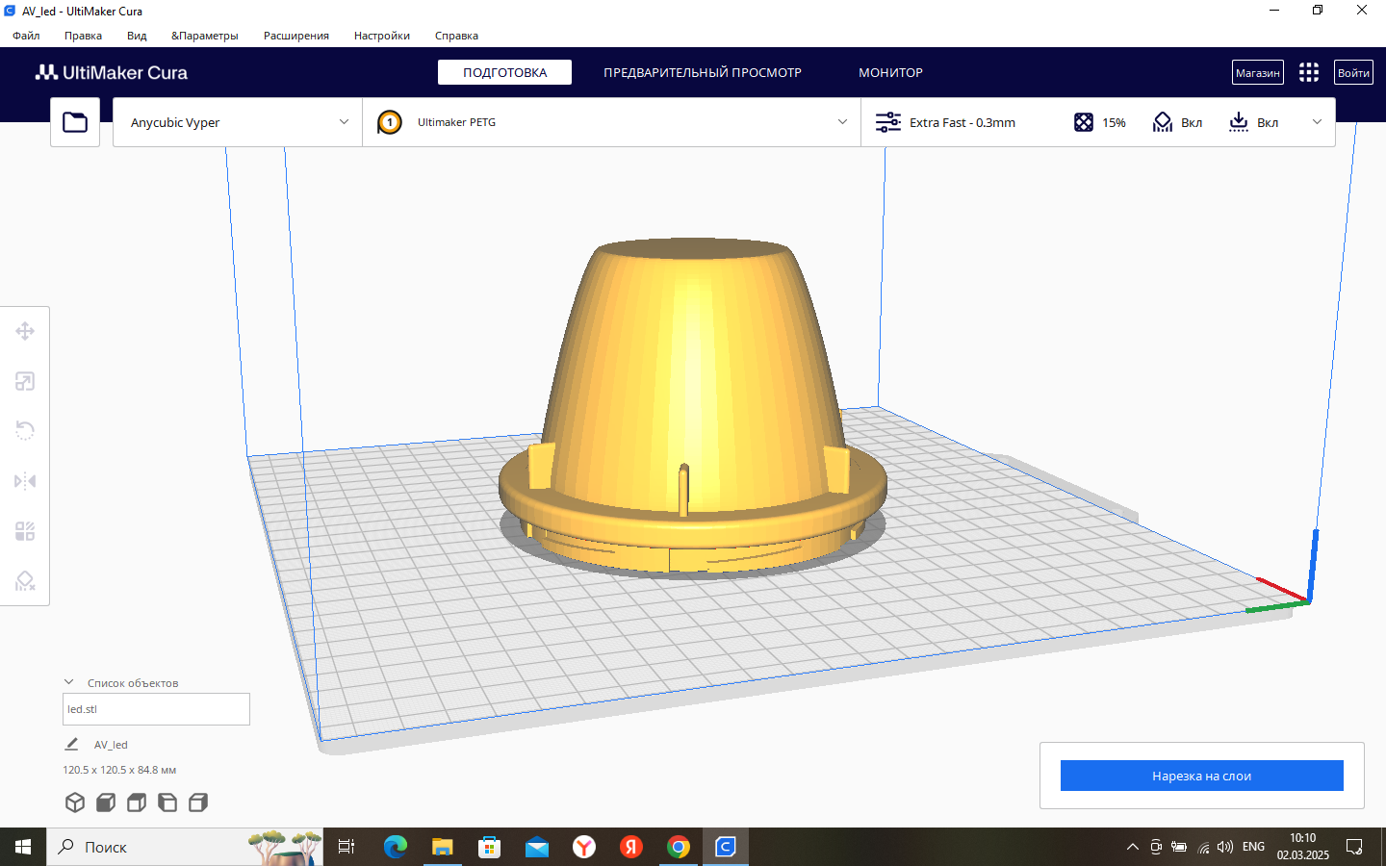Open the file folder button to load a model

(74, 122)
